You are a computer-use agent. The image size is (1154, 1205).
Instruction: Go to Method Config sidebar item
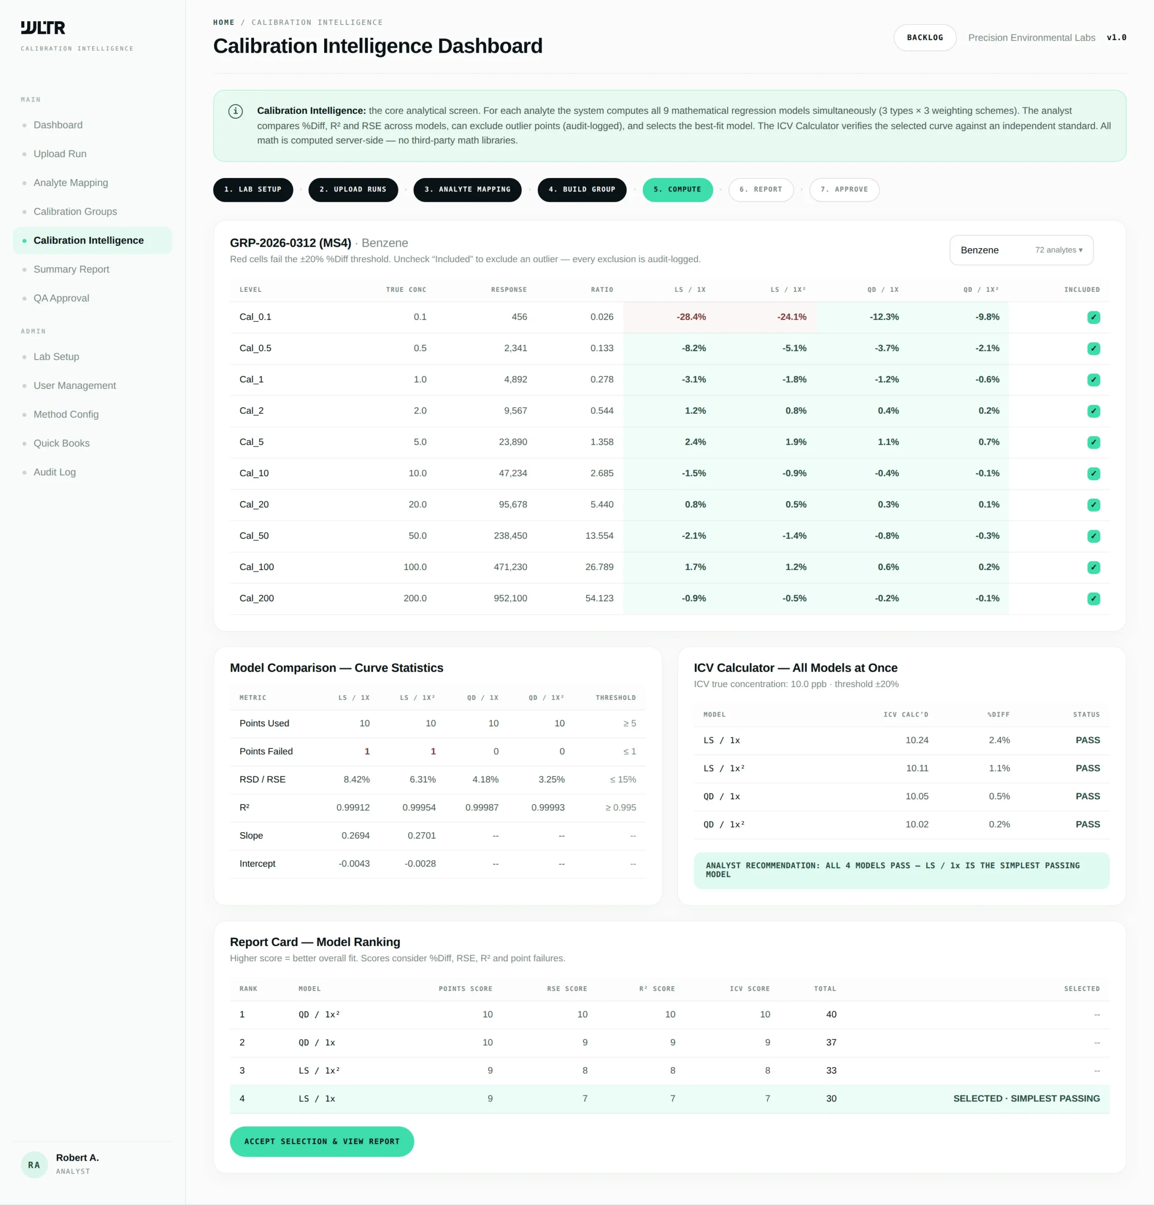[x=66, y=414]
